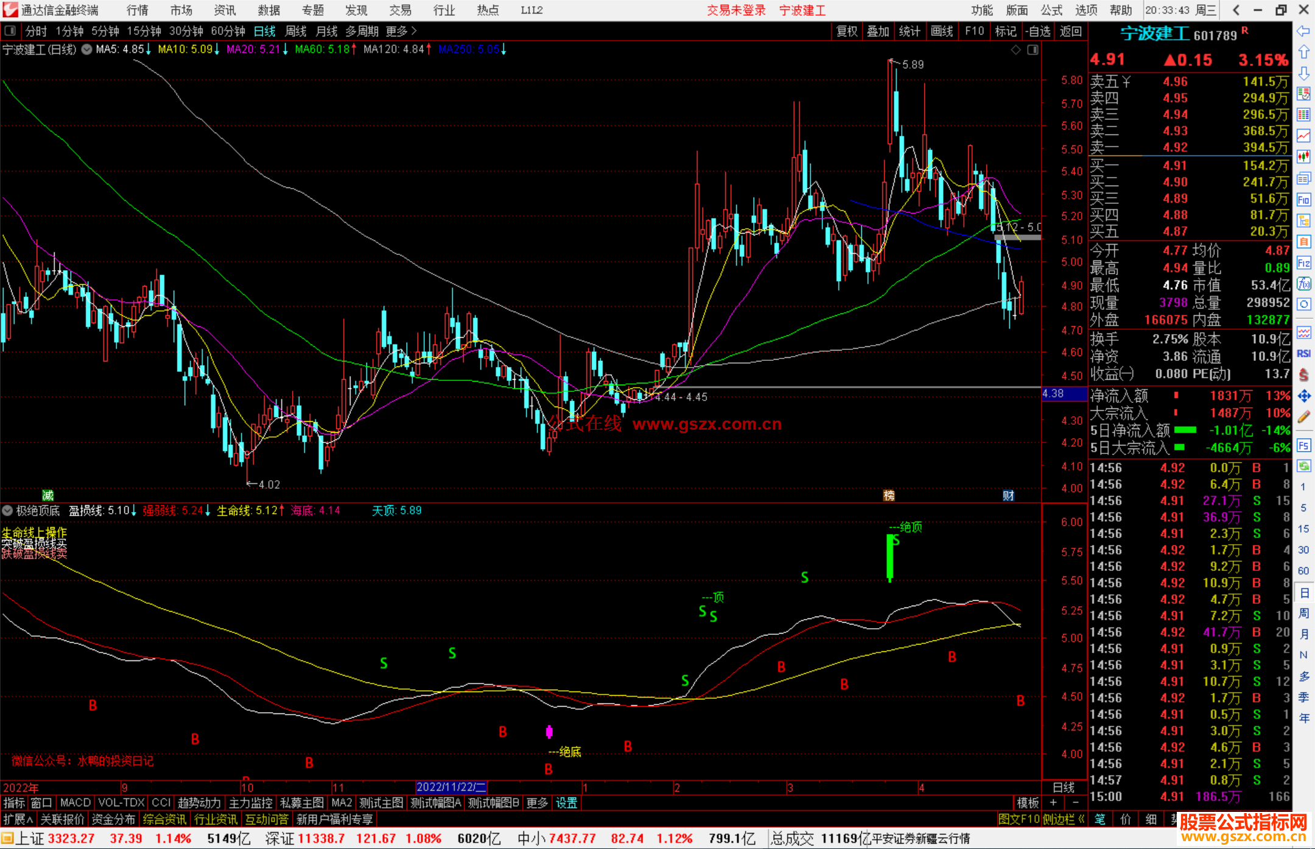This screenshot has width=1315, height=849.
Task: Toggle the panel layout icon beside 分时
Action: click(10, 31)
